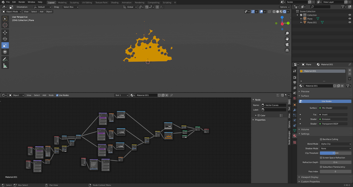The width and height of the screenshot is (353, 187).
Task: Toggle camera view in viewport
Action: pyautogui.click(x=287, y=45)
